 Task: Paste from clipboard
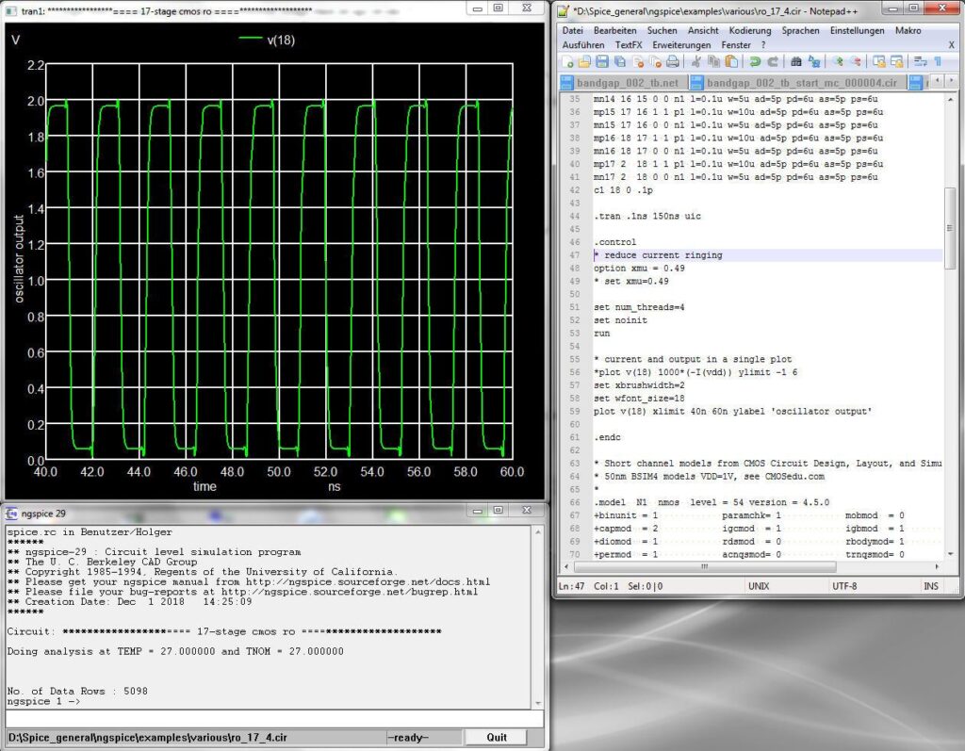pos(730,60)
